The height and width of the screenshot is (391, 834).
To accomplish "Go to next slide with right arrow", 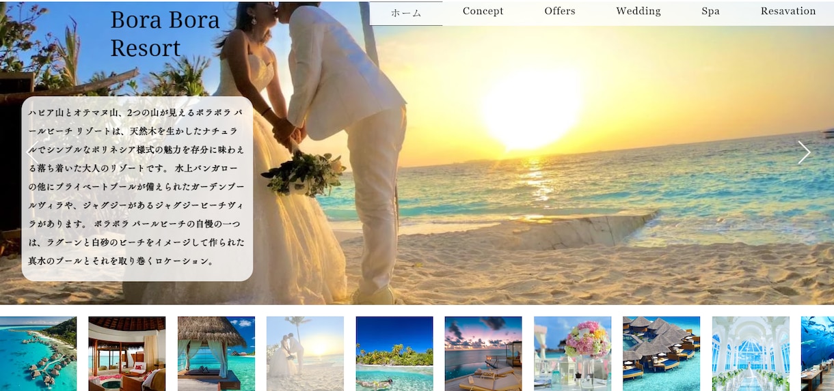I will pyautogui.click(x=804, y=152).
